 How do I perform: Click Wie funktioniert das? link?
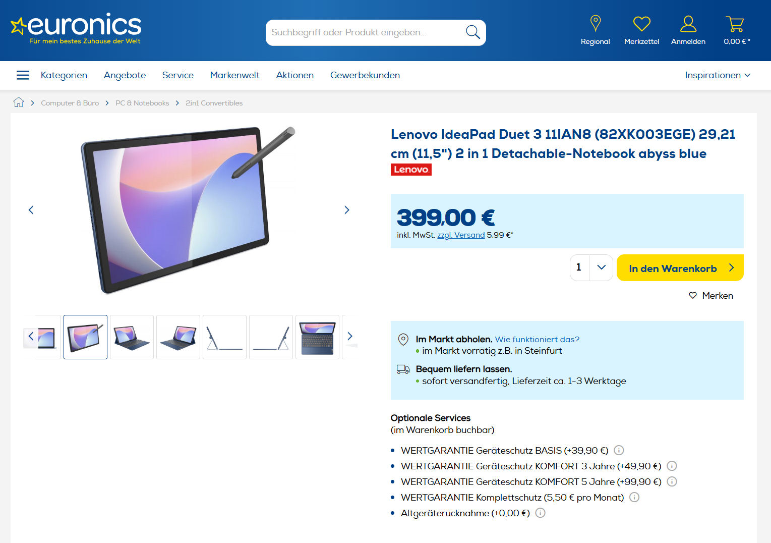[x=538, y=339]
